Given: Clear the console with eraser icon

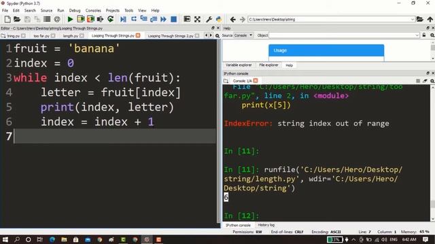Looking at the screenshot, I should tap(425, 81).
